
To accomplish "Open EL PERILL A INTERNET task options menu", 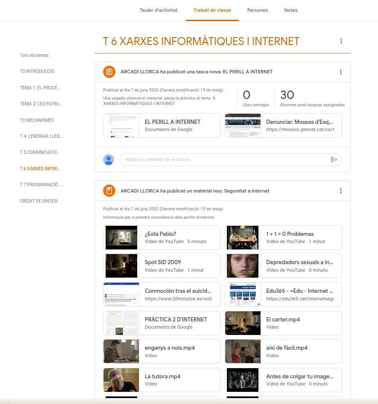I will click(341, 72).
